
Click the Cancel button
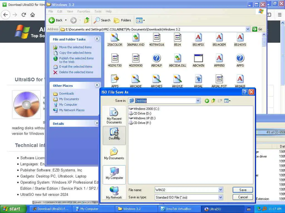point(243,197)
